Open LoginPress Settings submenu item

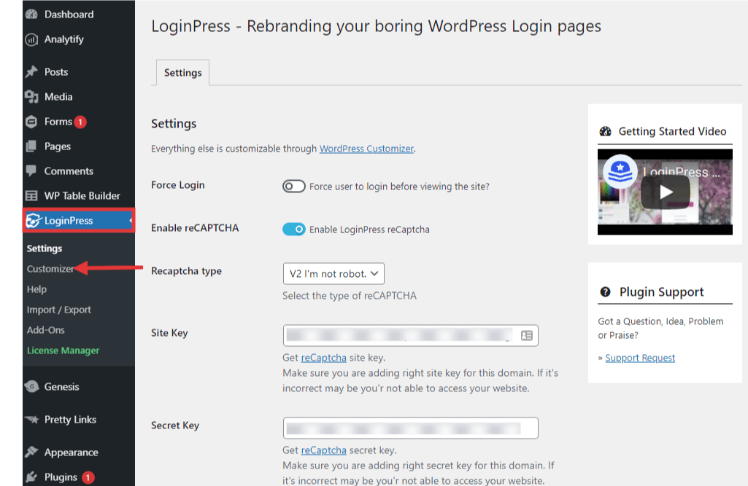(x=45, y=248)
